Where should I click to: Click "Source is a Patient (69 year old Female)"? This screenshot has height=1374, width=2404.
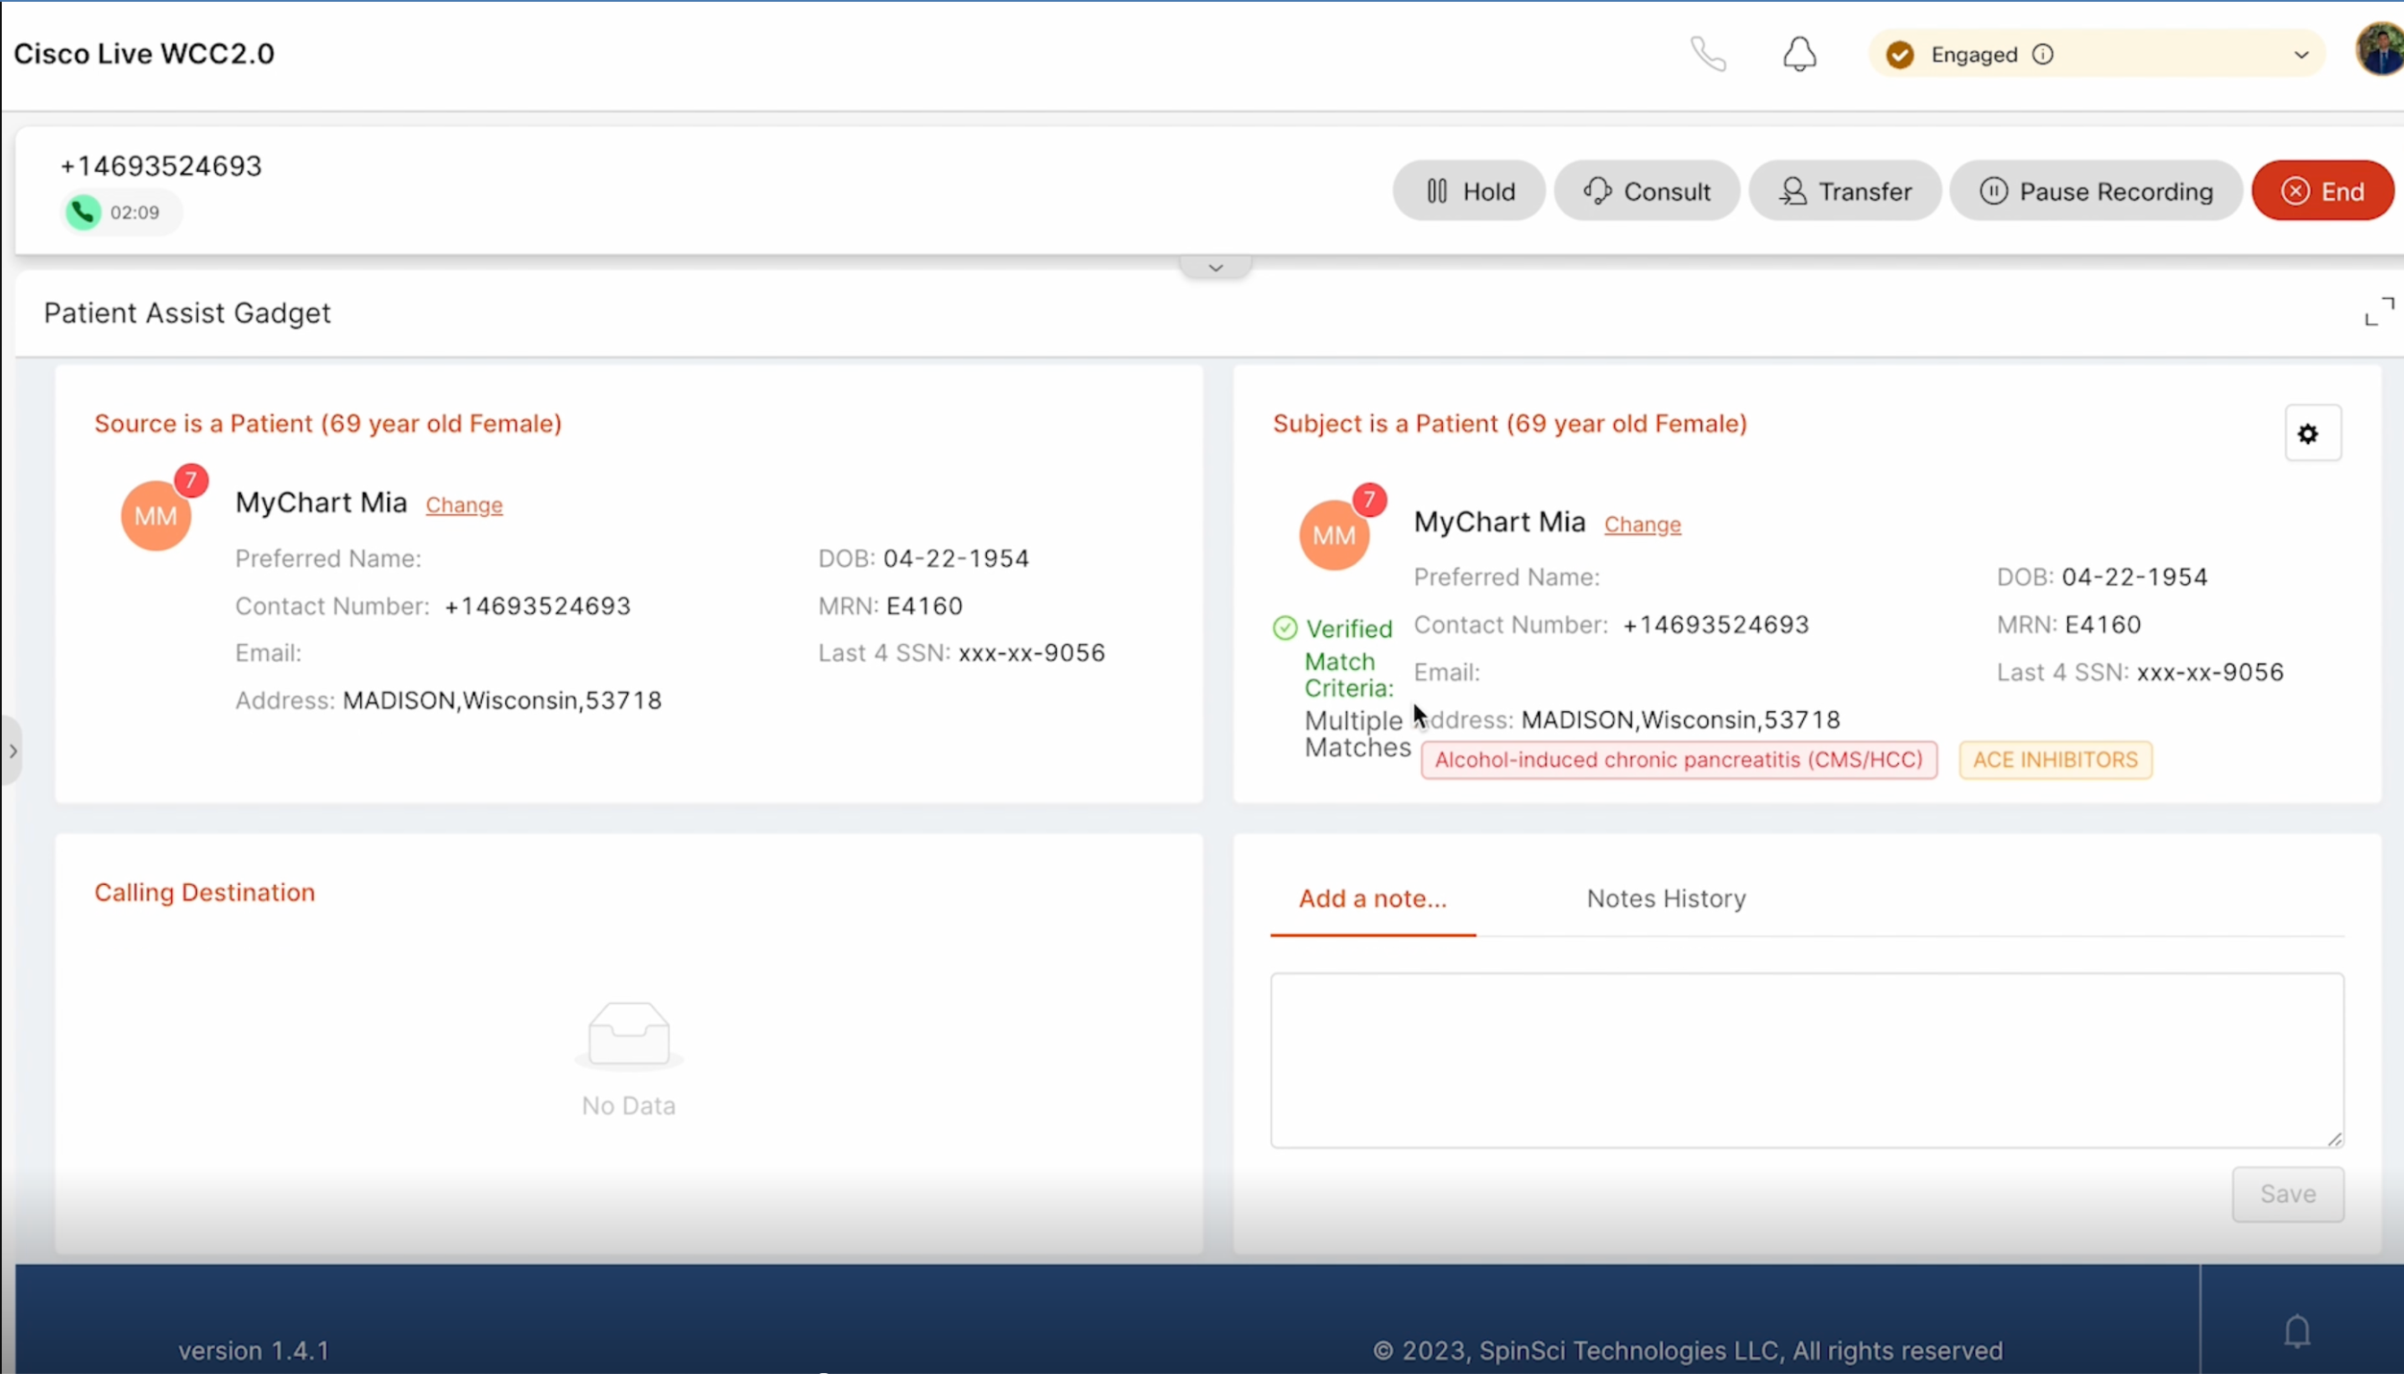click(x=328, y=424)
